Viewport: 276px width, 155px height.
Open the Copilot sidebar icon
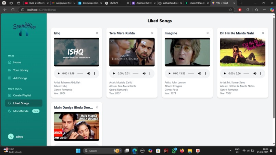click(x=272, y=10)
